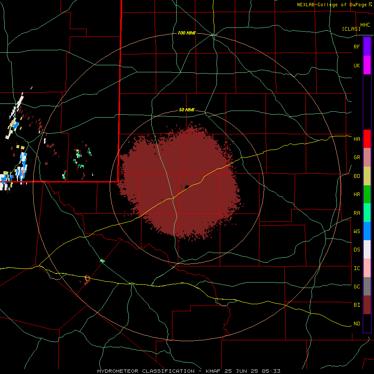The image size is (374, 374).
Task: Click the brown BI legend color swatch
Action: (367, 305)
